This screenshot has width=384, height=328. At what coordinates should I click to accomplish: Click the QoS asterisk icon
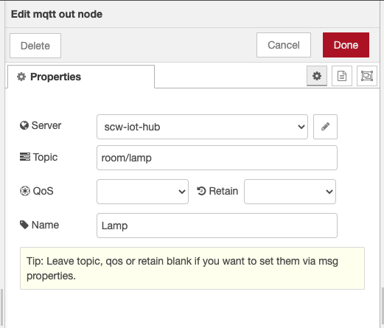pos(25,191)
